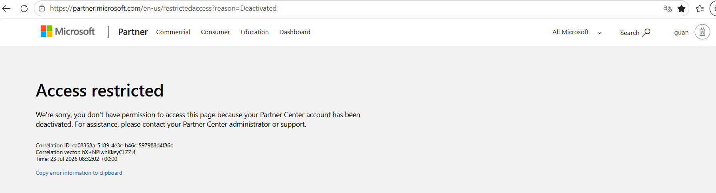Copy error information to clipboard
Screen dimensions: 716x193
pos(79,173)
